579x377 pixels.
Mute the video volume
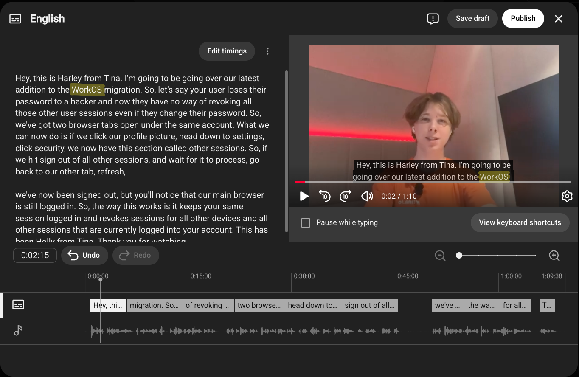point(367,196)
